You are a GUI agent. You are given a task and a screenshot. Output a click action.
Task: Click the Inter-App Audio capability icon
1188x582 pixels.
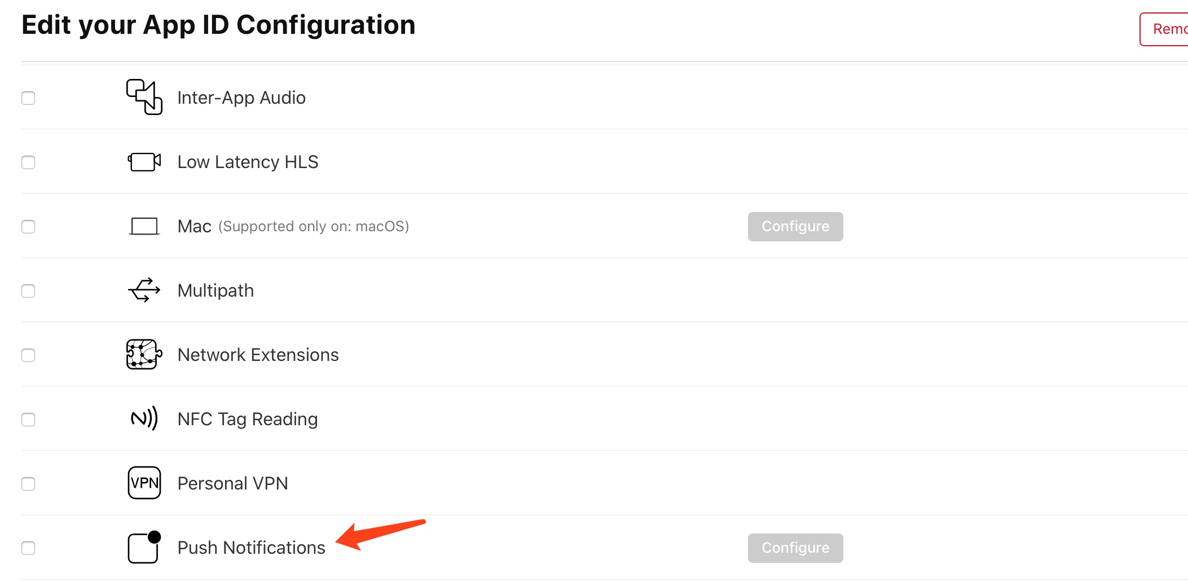click(x=144, y=97)
